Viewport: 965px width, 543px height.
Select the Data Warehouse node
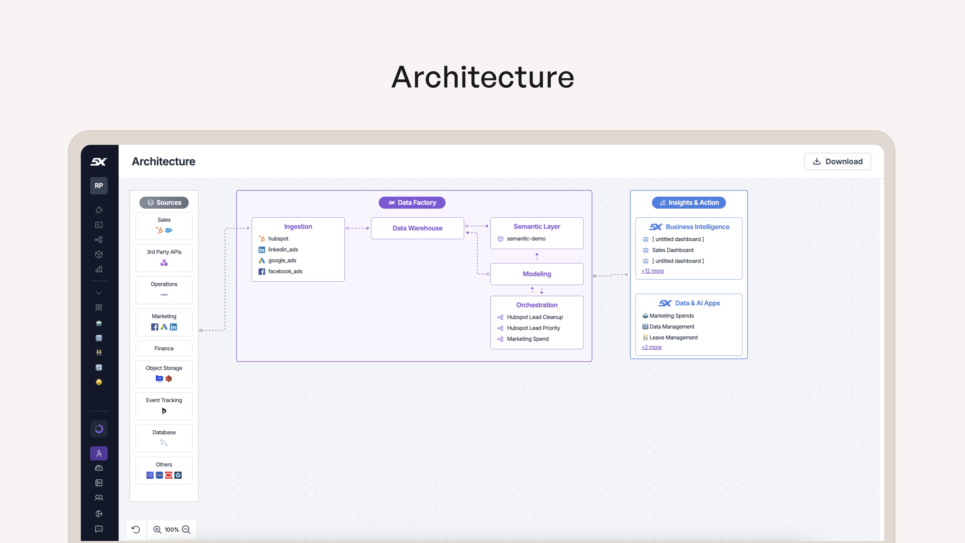pyautogui.click(x=417, y=228)
